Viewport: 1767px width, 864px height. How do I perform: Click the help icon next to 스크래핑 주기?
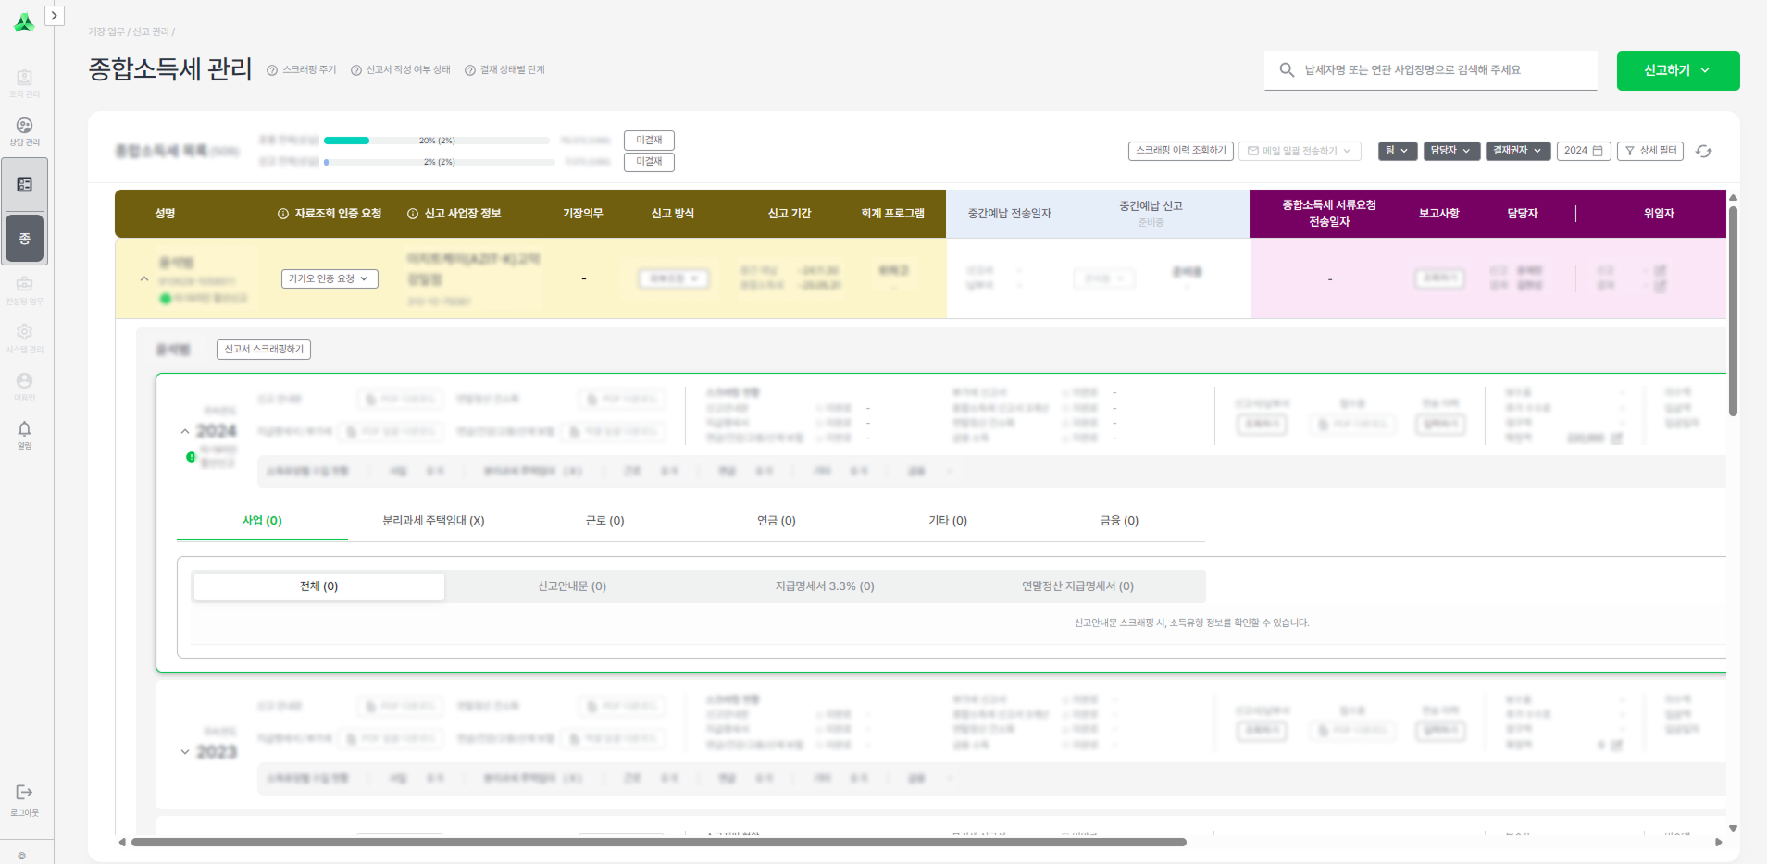pos(272,70)
